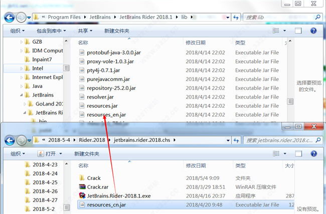Change view icon in chs window toolbar

tap(276, 153)
